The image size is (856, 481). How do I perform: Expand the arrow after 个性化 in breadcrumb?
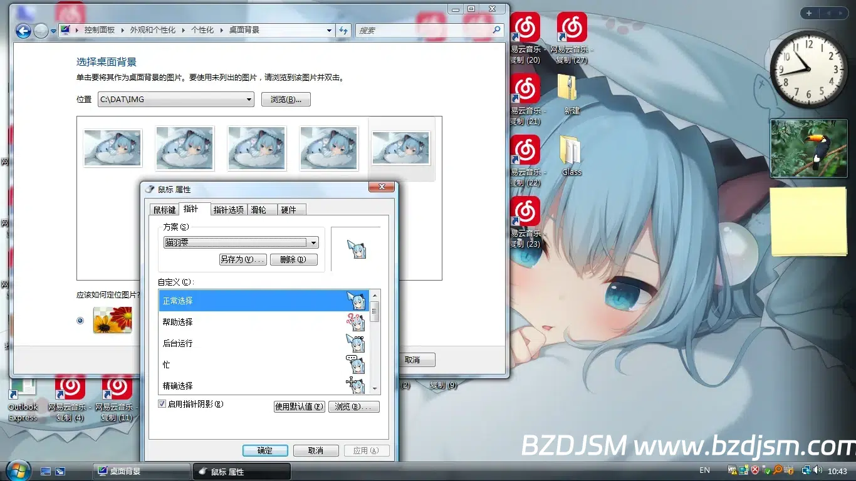(x=222, y=30)
